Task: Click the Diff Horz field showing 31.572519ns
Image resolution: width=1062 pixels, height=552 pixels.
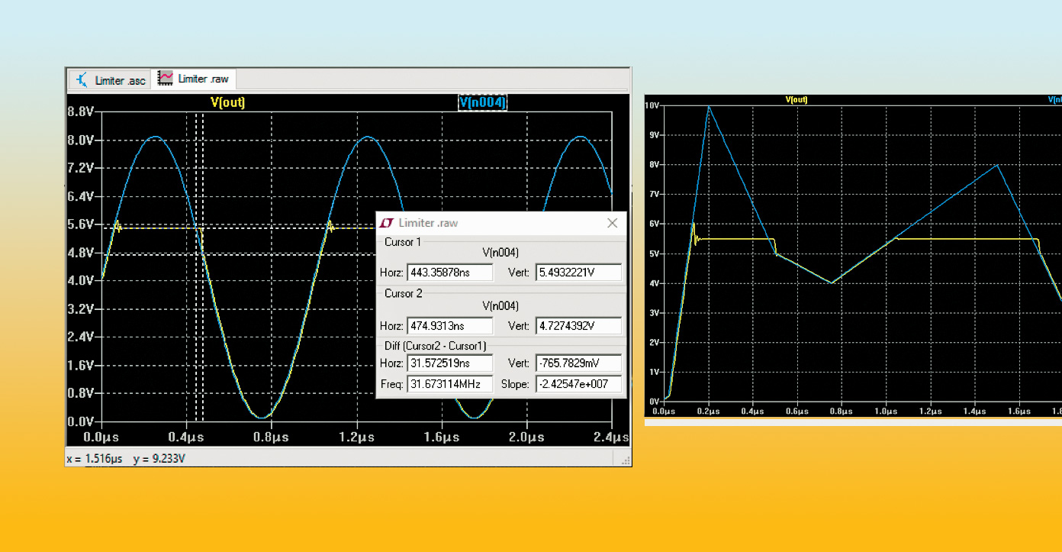Action: coord(449,364)
